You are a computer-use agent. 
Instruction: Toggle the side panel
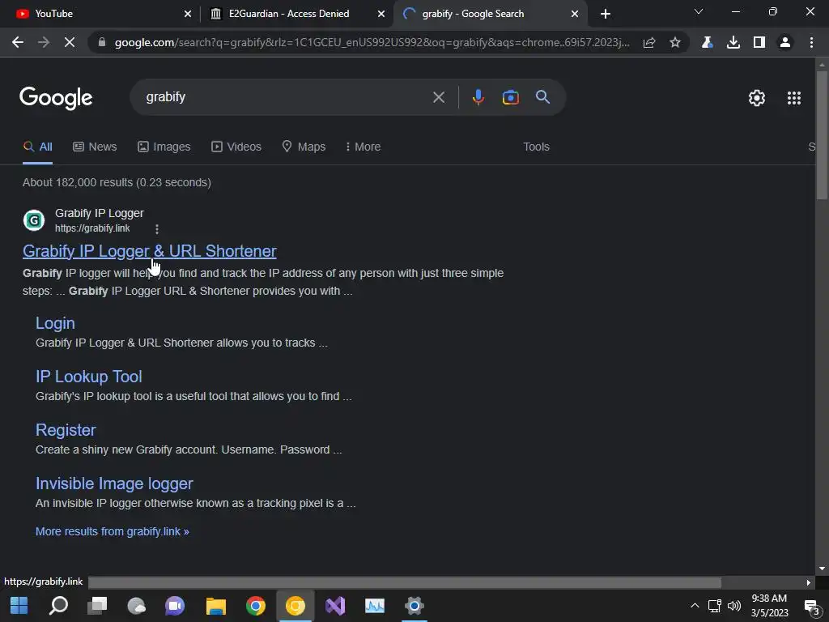tap(759, 42)
